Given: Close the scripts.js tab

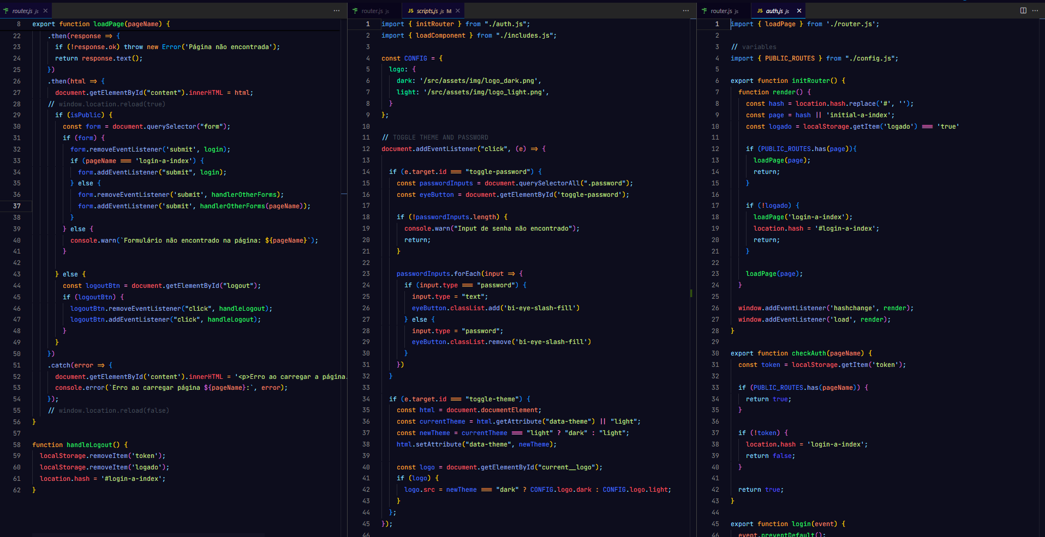Looking at the screenshot, I should pyautogui.click(x=458, y=11).
